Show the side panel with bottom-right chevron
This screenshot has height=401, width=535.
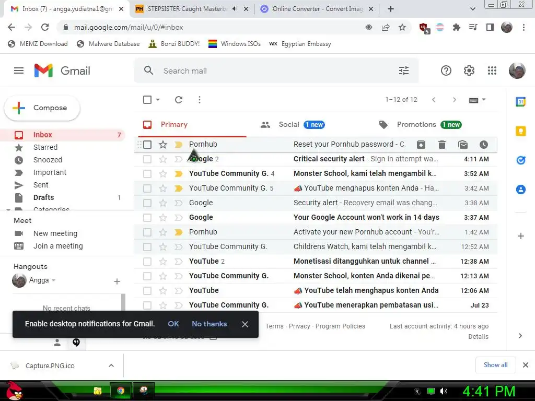520,336
